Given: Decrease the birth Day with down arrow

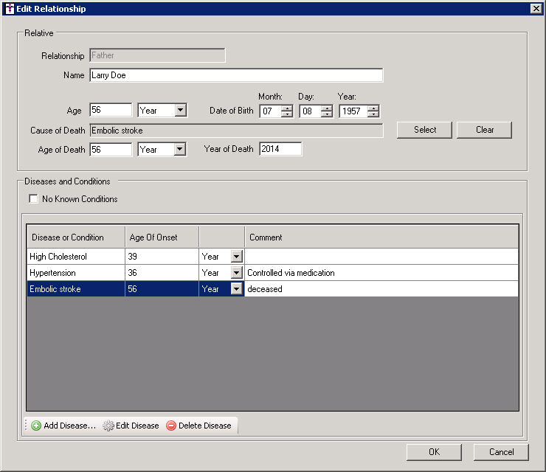Looking at the screenshot, I should 326,114.
